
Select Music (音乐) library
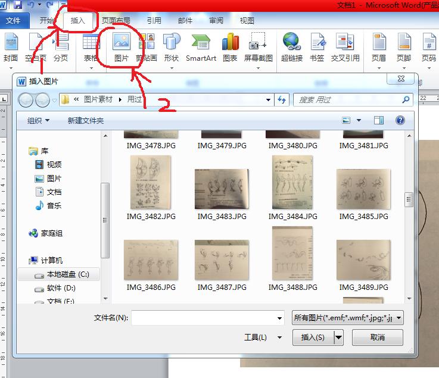click(48, 205)
